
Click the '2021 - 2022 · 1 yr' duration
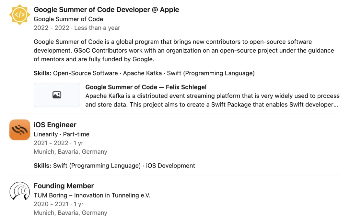59,143
